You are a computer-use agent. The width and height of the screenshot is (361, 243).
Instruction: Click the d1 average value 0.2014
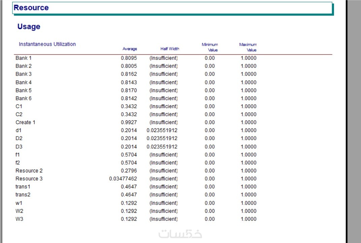click(x=129, y=130)
